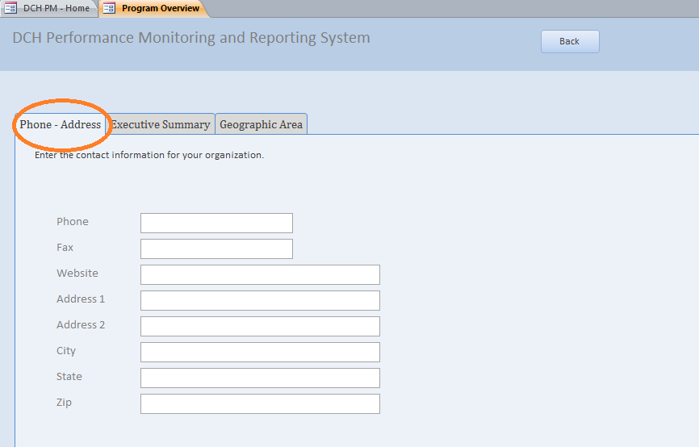
Task: Click the 'Website' label text
Action: 77,274
